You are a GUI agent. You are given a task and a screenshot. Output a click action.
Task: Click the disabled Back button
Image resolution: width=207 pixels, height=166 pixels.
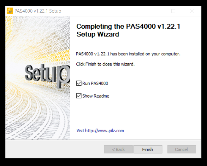click(118, 149)
